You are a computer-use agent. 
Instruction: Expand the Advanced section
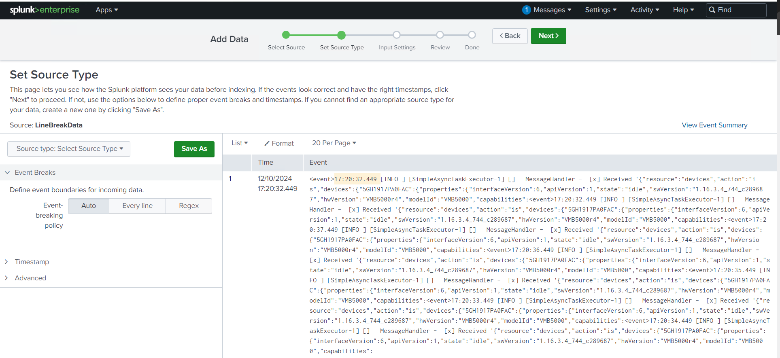coord(30,278)
